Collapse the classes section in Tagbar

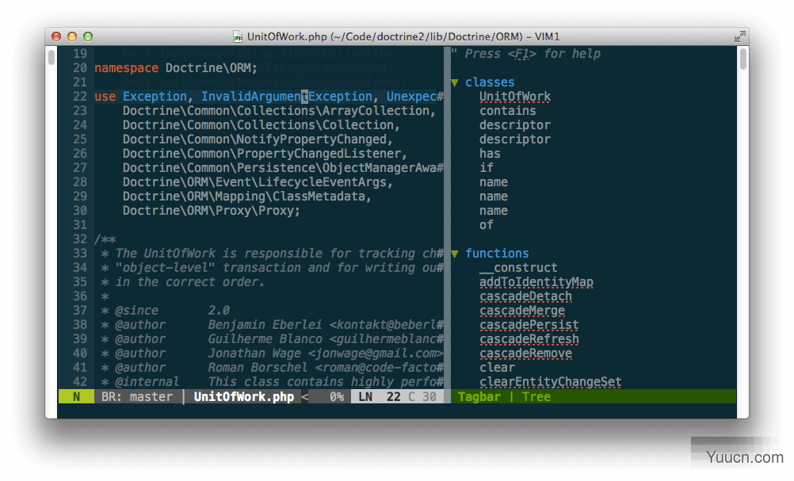coord(455,82)
